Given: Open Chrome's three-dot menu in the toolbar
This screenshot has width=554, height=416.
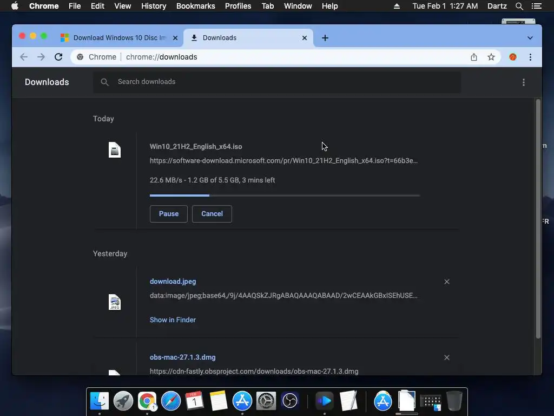Looking at the screenshot, I should point(530,57).
